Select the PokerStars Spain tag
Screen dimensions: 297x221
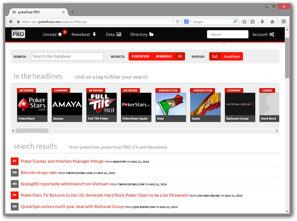click(136, 105)
